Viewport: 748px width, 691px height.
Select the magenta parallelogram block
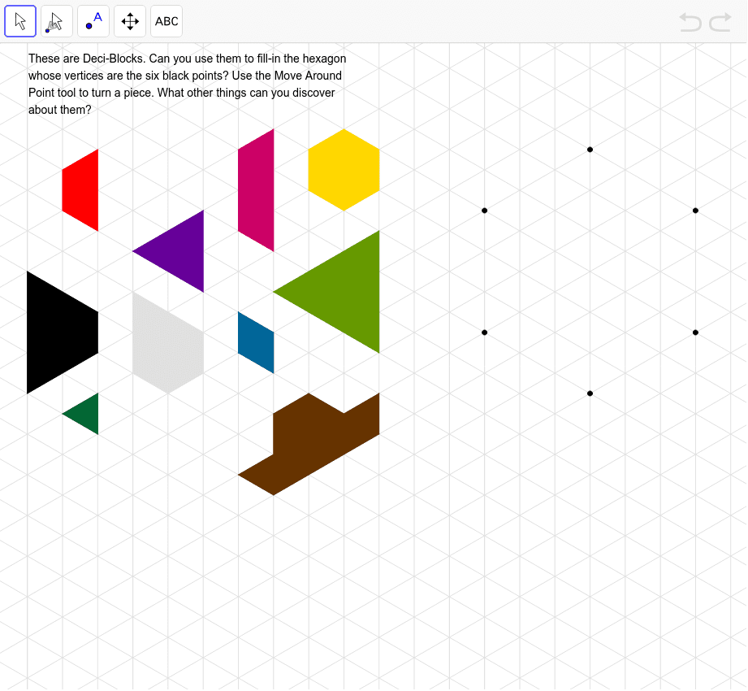click(x=256, y=190)
